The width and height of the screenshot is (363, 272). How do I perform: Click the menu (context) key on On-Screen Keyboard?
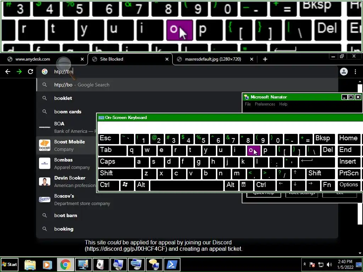(x=246, y=186)
